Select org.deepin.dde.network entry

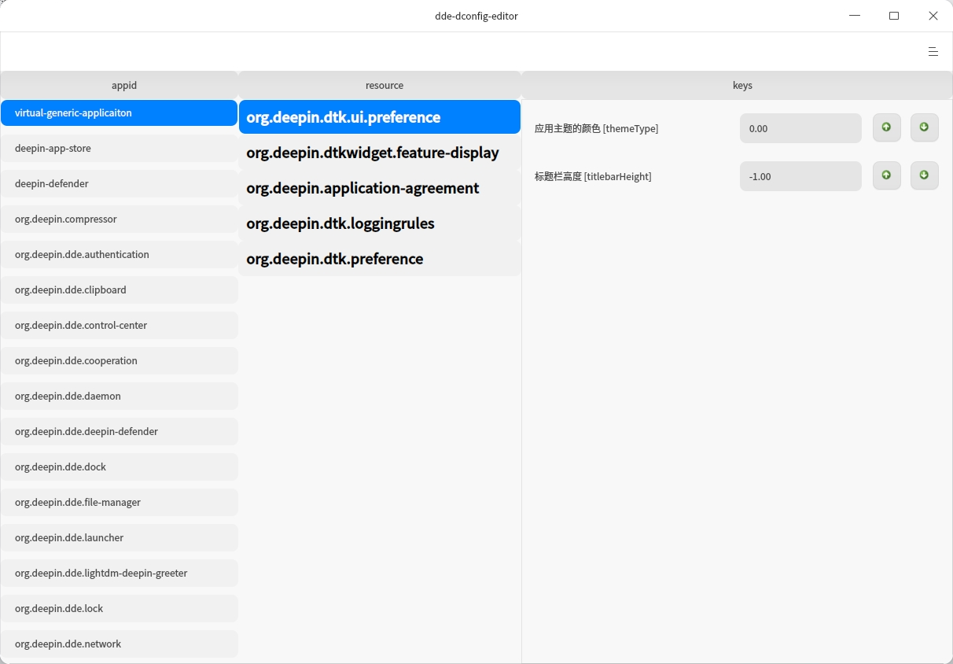coord(119,644)
